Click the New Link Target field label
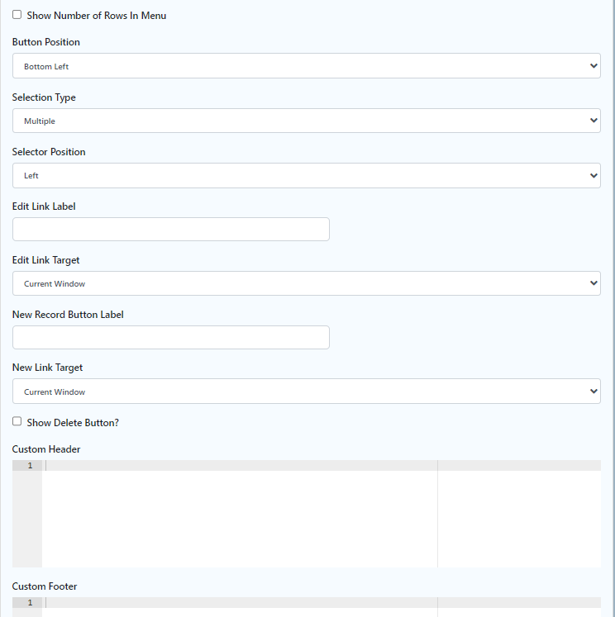Image resolution: width=615 pixels, height=617 pixels. coord(48,368)
